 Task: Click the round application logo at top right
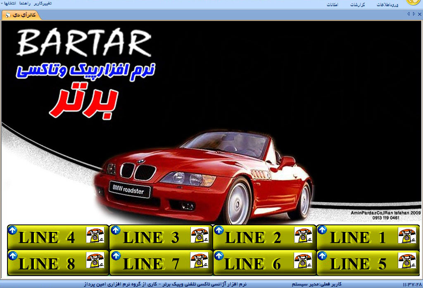413,2
